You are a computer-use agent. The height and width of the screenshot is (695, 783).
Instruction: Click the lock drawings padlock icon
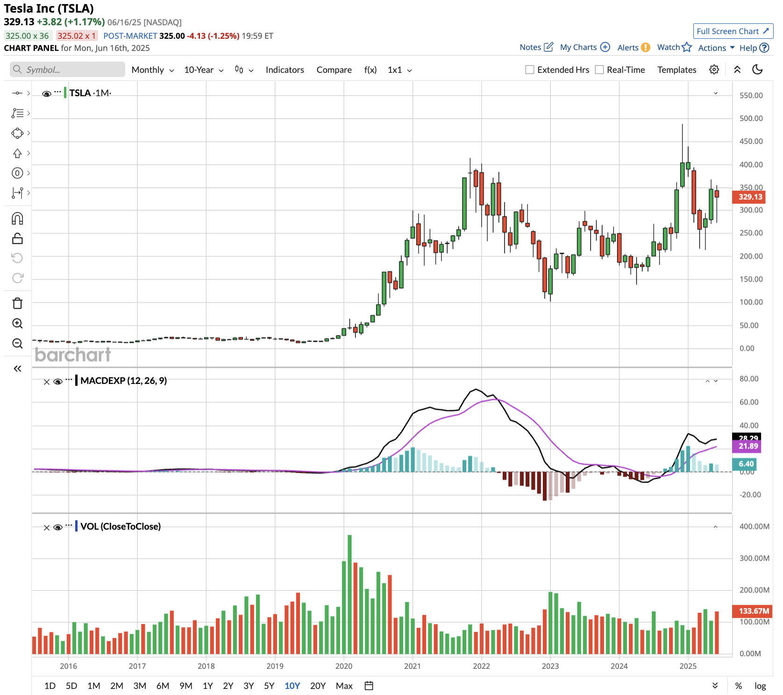[x=17, y=239]
